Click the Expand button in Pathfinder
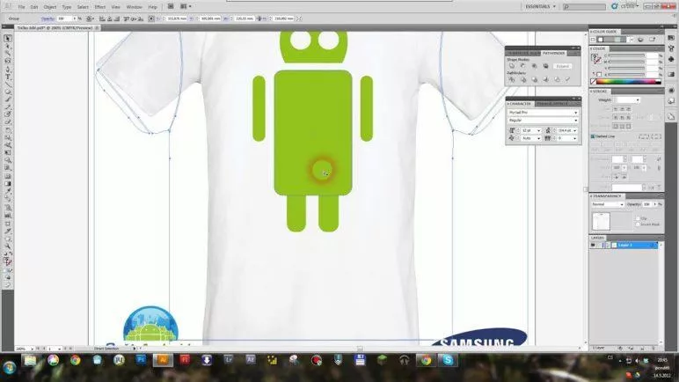 [563, 66]
